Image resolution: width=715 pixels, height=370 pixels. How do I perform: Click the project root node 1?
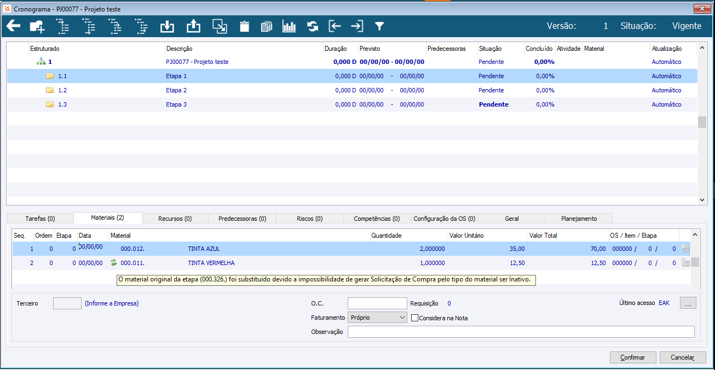[x=50, y=62]
